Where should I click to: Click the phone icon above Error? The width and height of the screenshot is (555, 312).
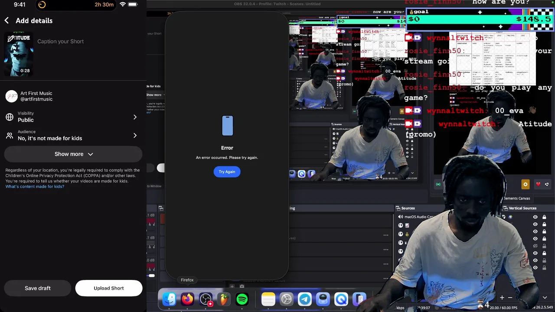227,126
